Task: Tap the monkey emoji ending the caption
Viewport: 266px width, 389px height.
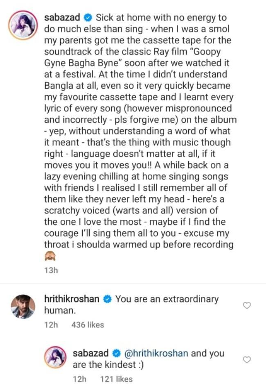Action: pyautogui.click(x=50, y=257)
